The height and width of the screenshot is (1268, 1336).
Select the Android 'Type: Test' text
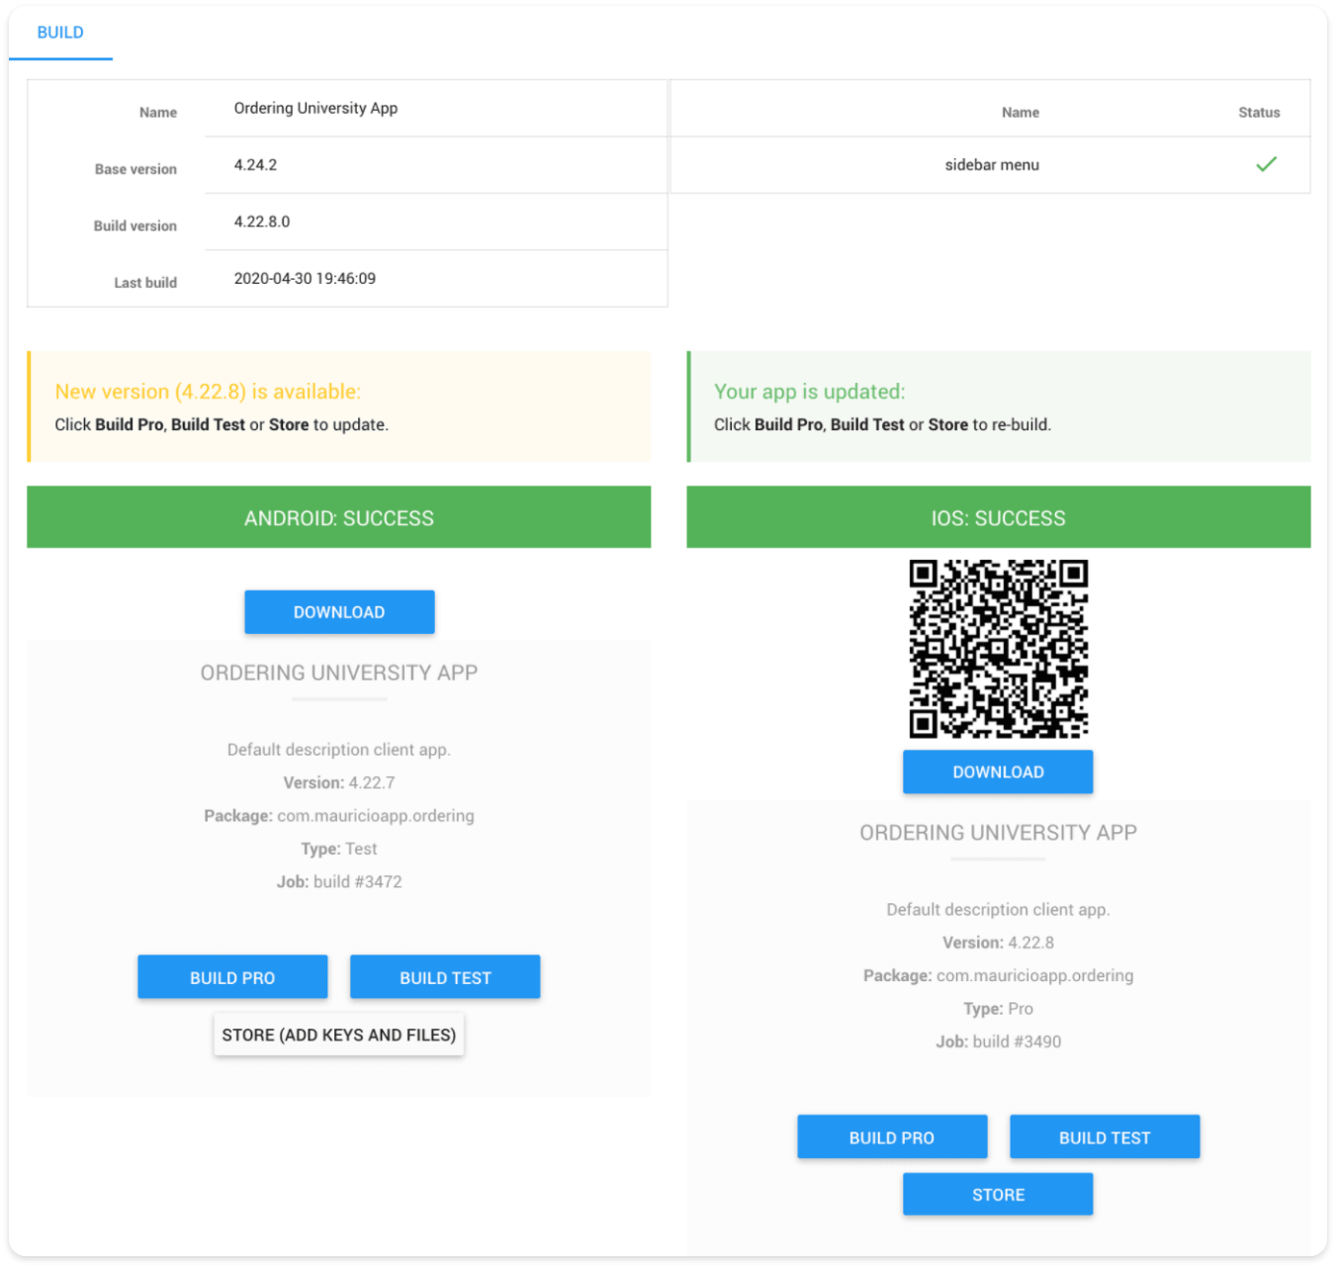[339, 849]
